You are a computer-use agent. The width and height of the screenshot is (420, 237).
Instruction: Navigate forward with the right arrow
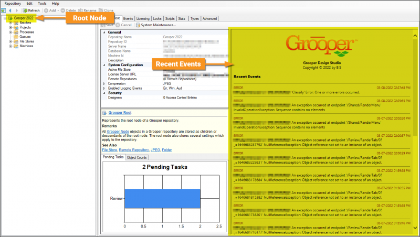(17, 10)
